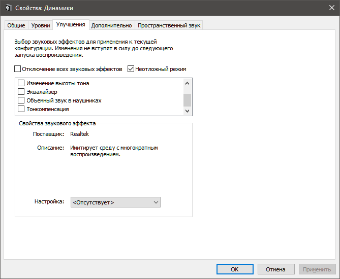Switch to the Общие tab
Image resolution: width=340 pixels, height=279 pixels.
coord(16,25)
